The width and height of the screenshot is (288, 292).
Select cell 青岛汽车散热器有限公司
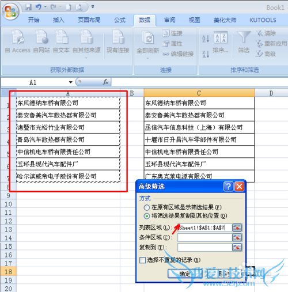tap(69, 139)
